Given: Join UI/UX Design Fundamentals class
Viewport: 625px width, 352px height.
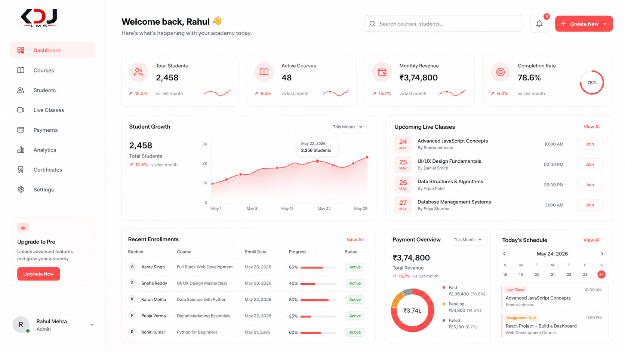Looking at the screenshot, I should 590,164.
